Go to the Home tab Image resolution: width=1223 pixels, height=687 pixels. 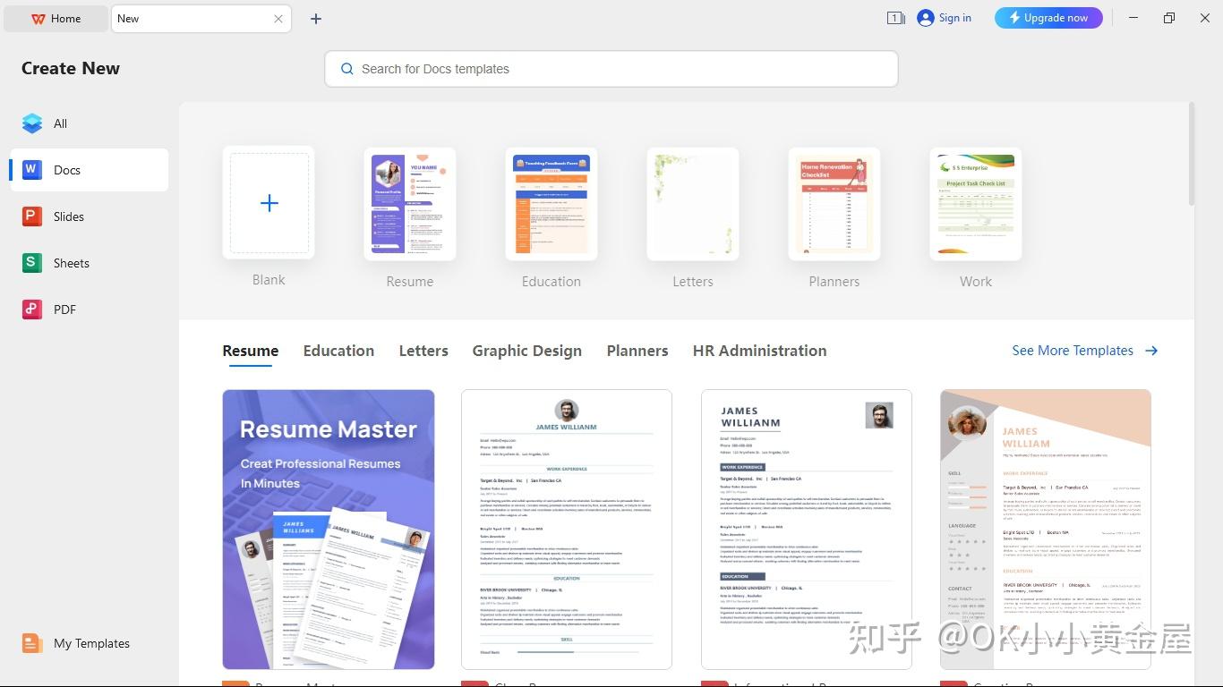(56, 18)
